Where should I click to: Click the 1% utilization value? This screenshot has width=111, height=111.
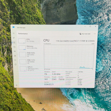pyautogui.click(x=46, y=74)
